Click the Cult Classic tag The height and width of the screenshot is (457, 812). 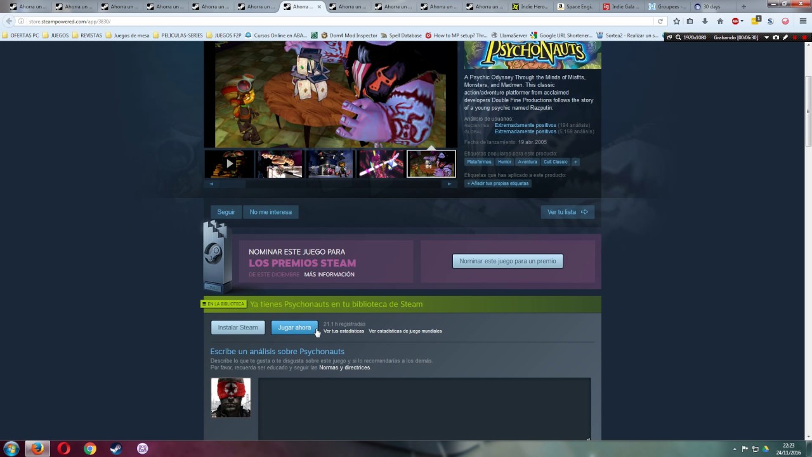(555, 162)
